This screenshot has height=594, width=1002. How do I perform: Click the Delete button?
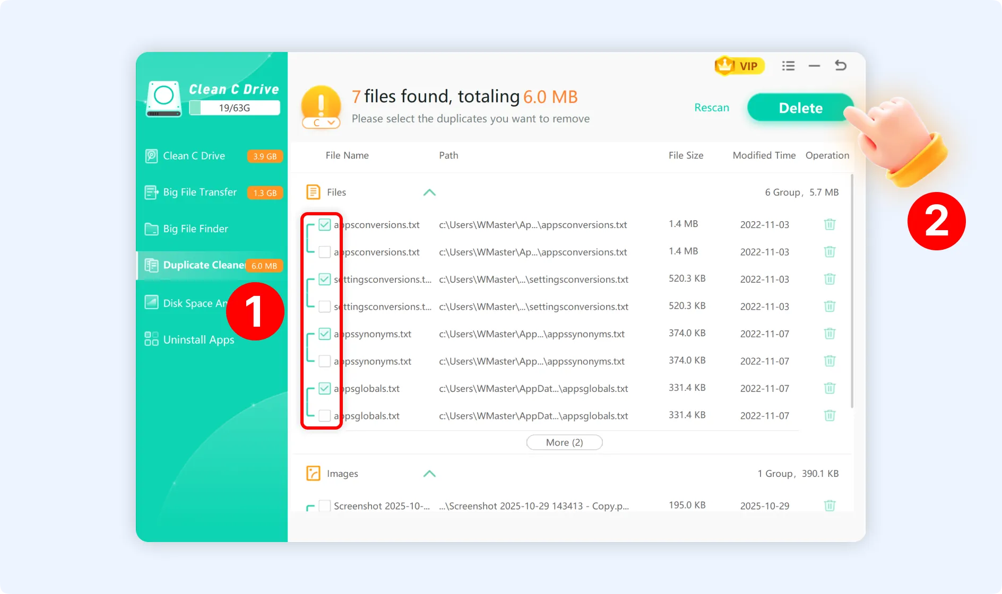pyautogui.click(x=800, y=107)
